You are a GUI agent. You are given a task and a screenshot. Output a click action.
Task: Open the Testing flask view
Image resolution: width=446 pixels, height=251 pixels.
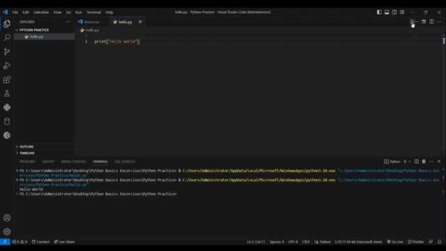[x=7, y=93]
